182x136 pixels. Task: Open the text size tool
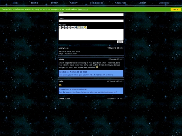(69, 27)
